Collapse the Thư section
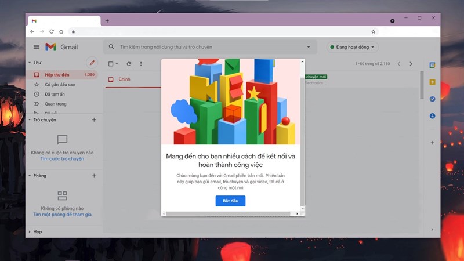Viewport: 464px width, 261px height. pyautogui.click(x=30, y=63)
